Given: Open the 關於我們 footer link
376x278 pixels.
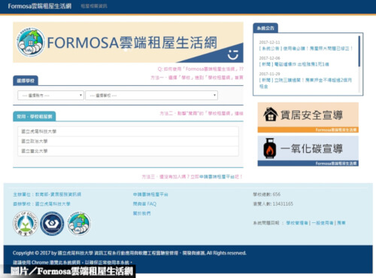Looking at the screenshot, I should point(141,213).
